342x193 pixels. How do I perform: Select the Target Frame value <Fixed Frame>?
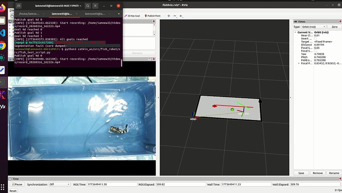point(323,42)
